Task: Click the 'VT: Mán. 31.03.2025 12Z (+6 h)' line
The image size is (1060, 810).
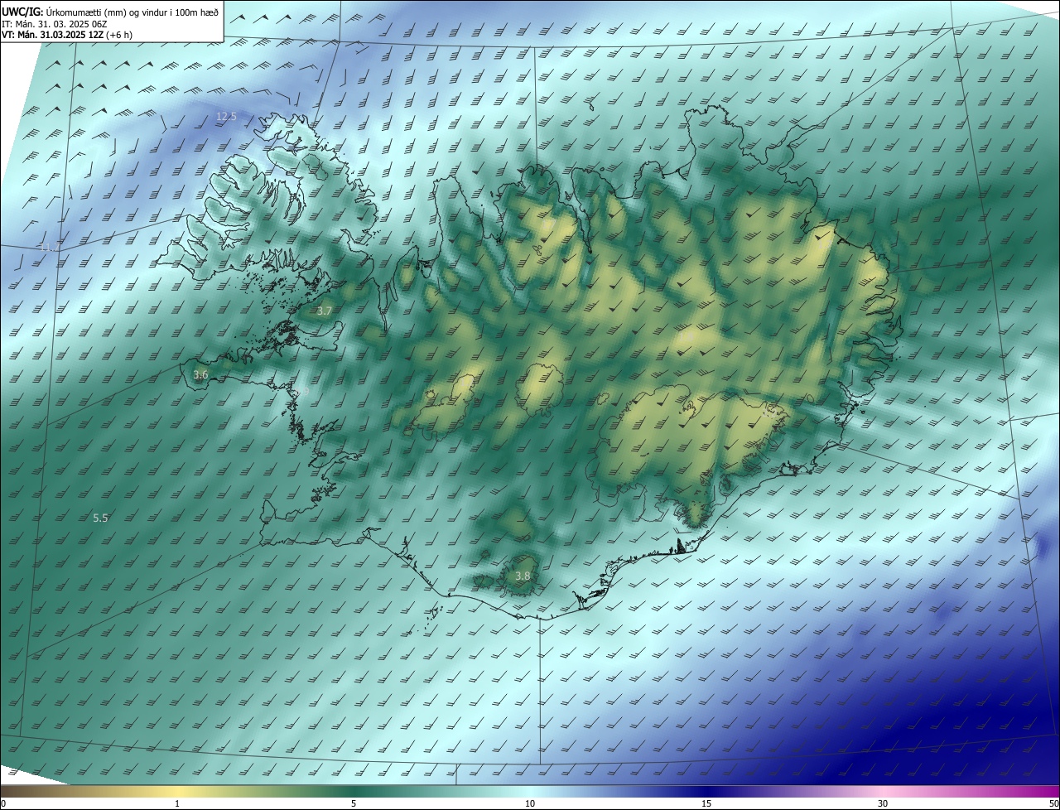Action: (x=67, y=35)
